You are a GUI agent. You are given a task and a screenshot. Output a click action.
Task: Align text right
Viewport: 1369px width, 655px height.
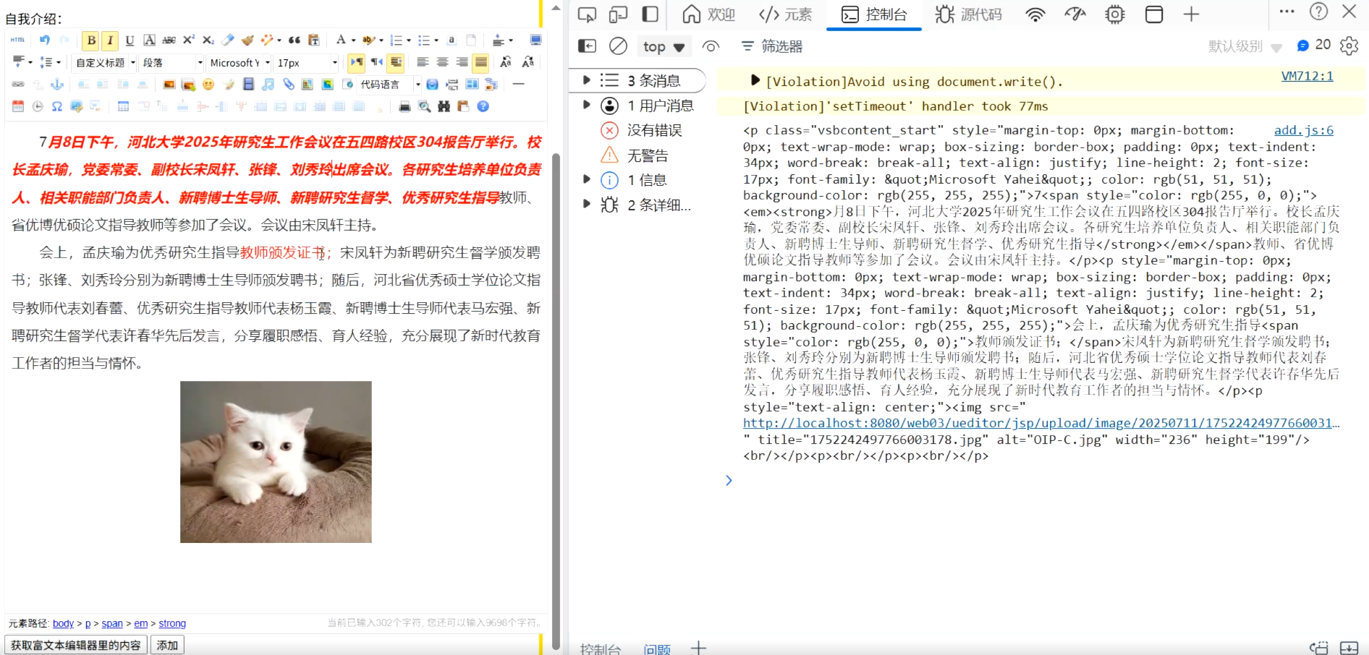click(462, 62)
